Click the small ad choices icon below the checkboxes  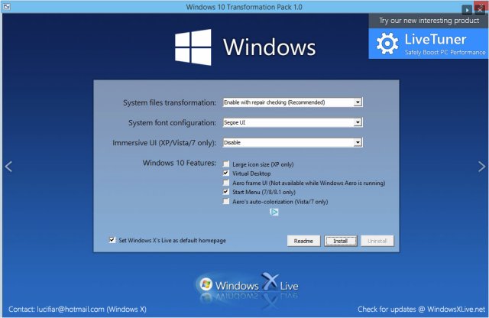click(x=274, y=213)
